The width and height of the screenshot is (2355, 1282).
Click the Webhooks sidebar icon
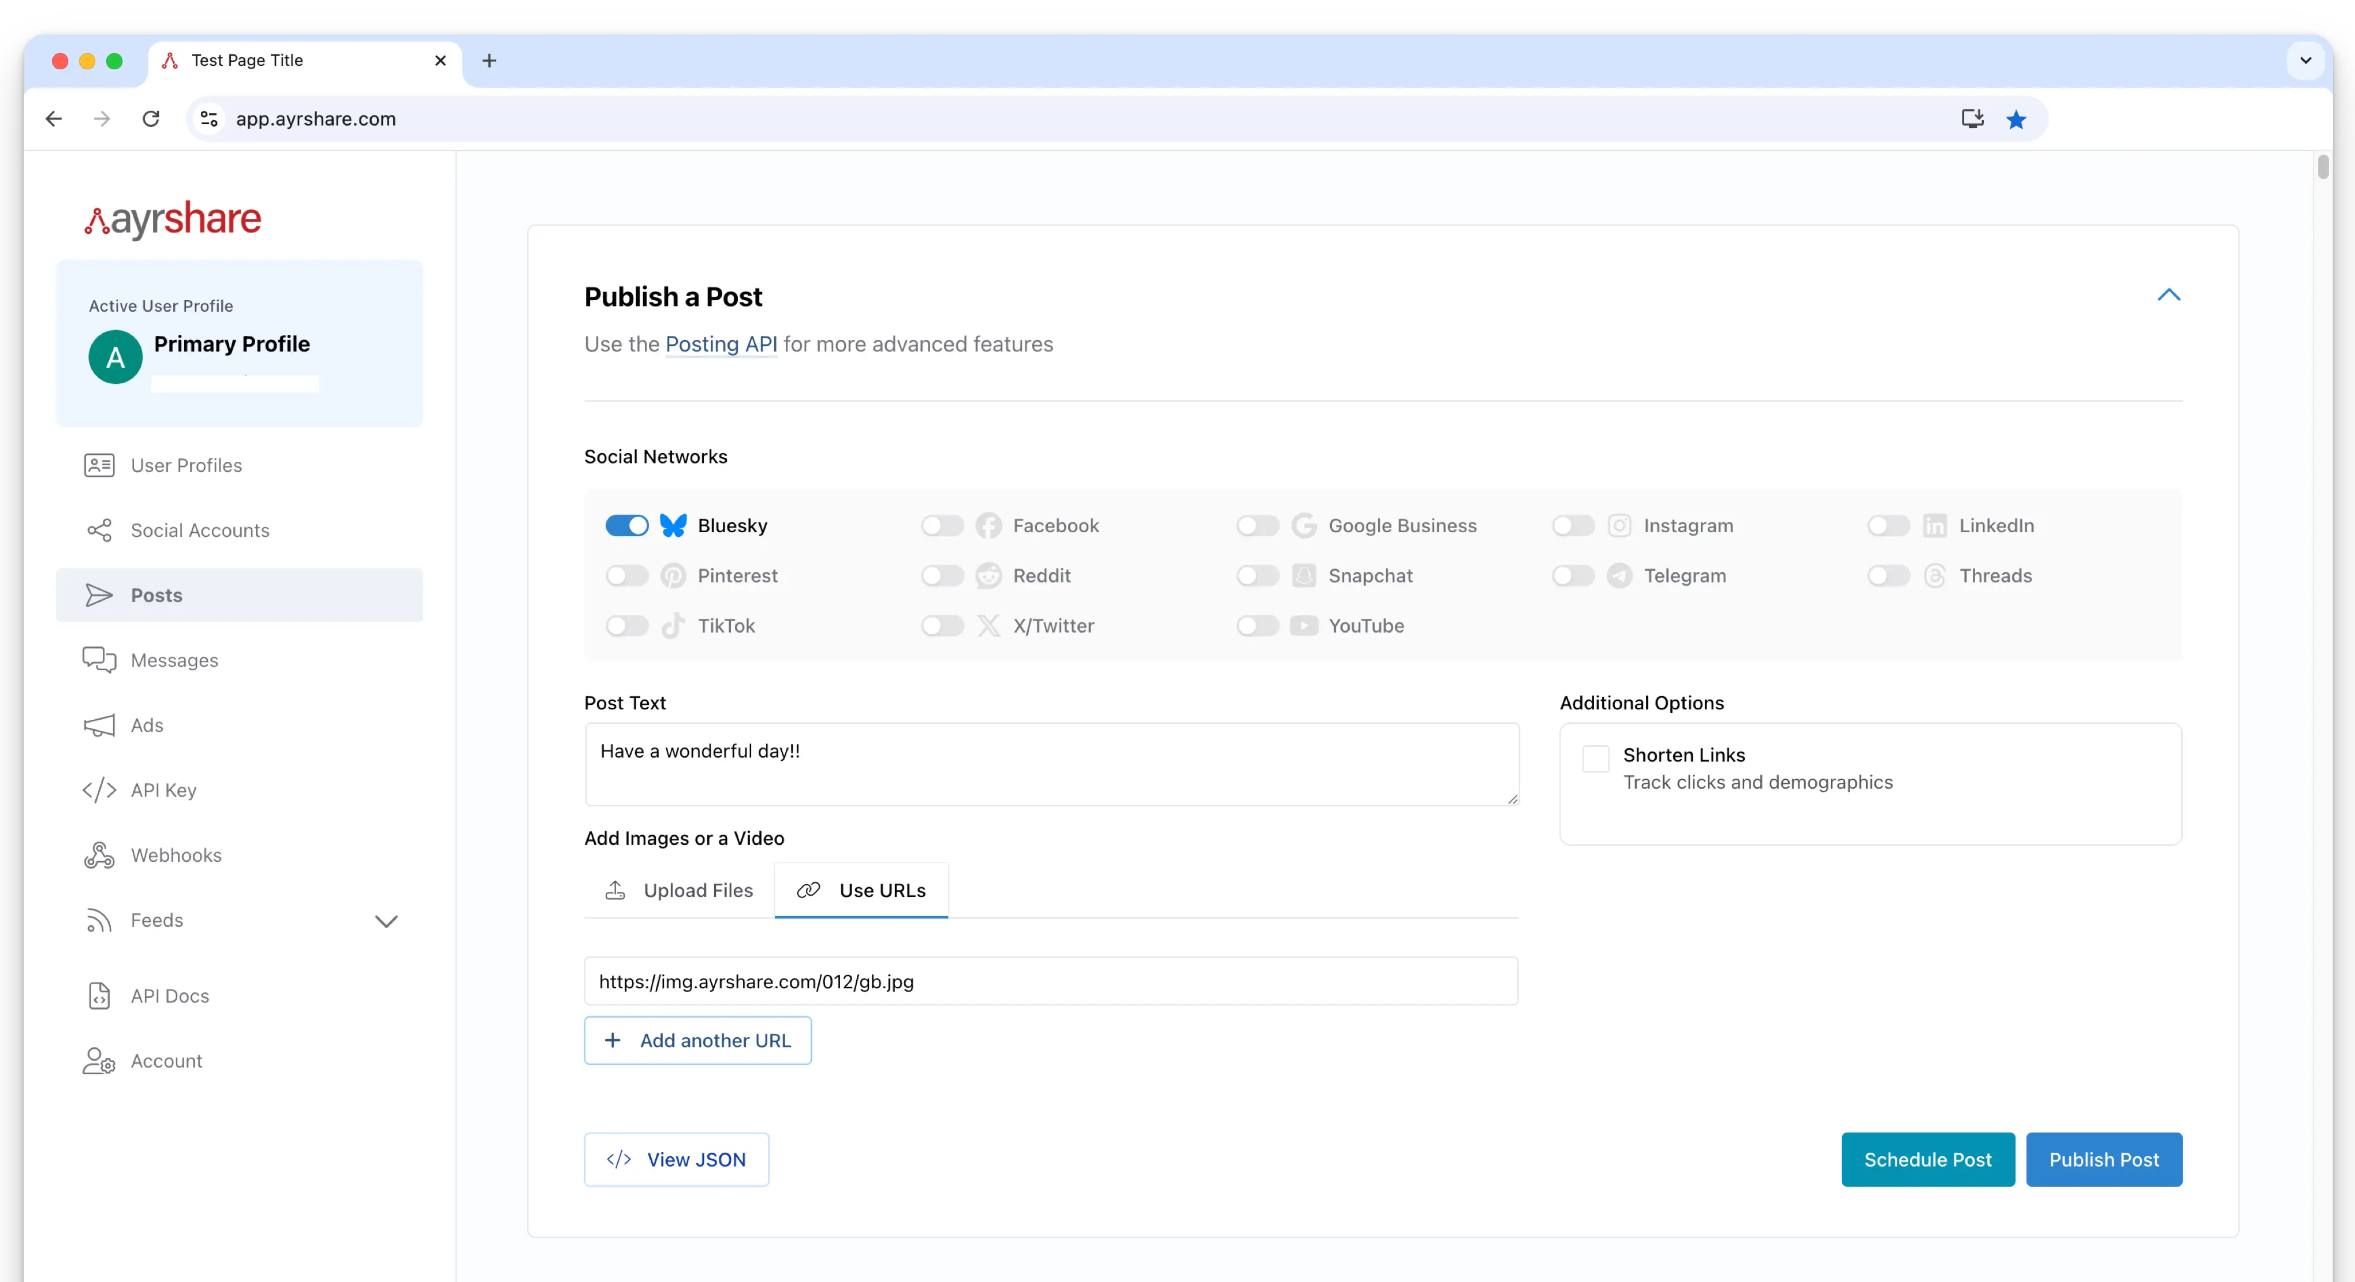(99, 855)
